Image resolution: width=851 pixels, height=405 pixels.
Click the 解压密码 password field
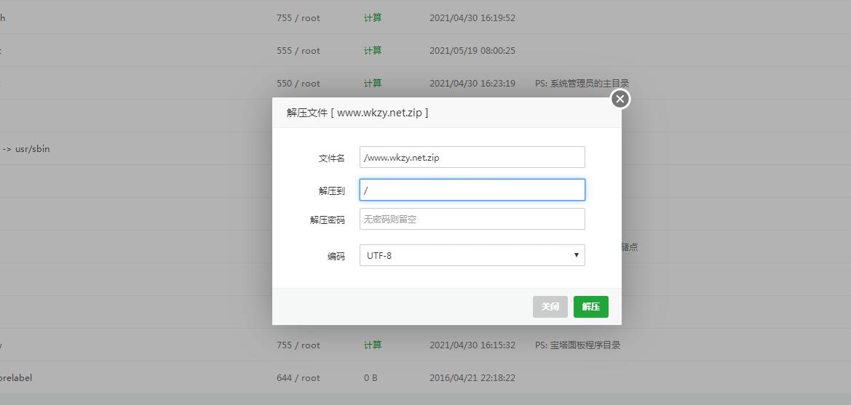click(x=472, y=220)
